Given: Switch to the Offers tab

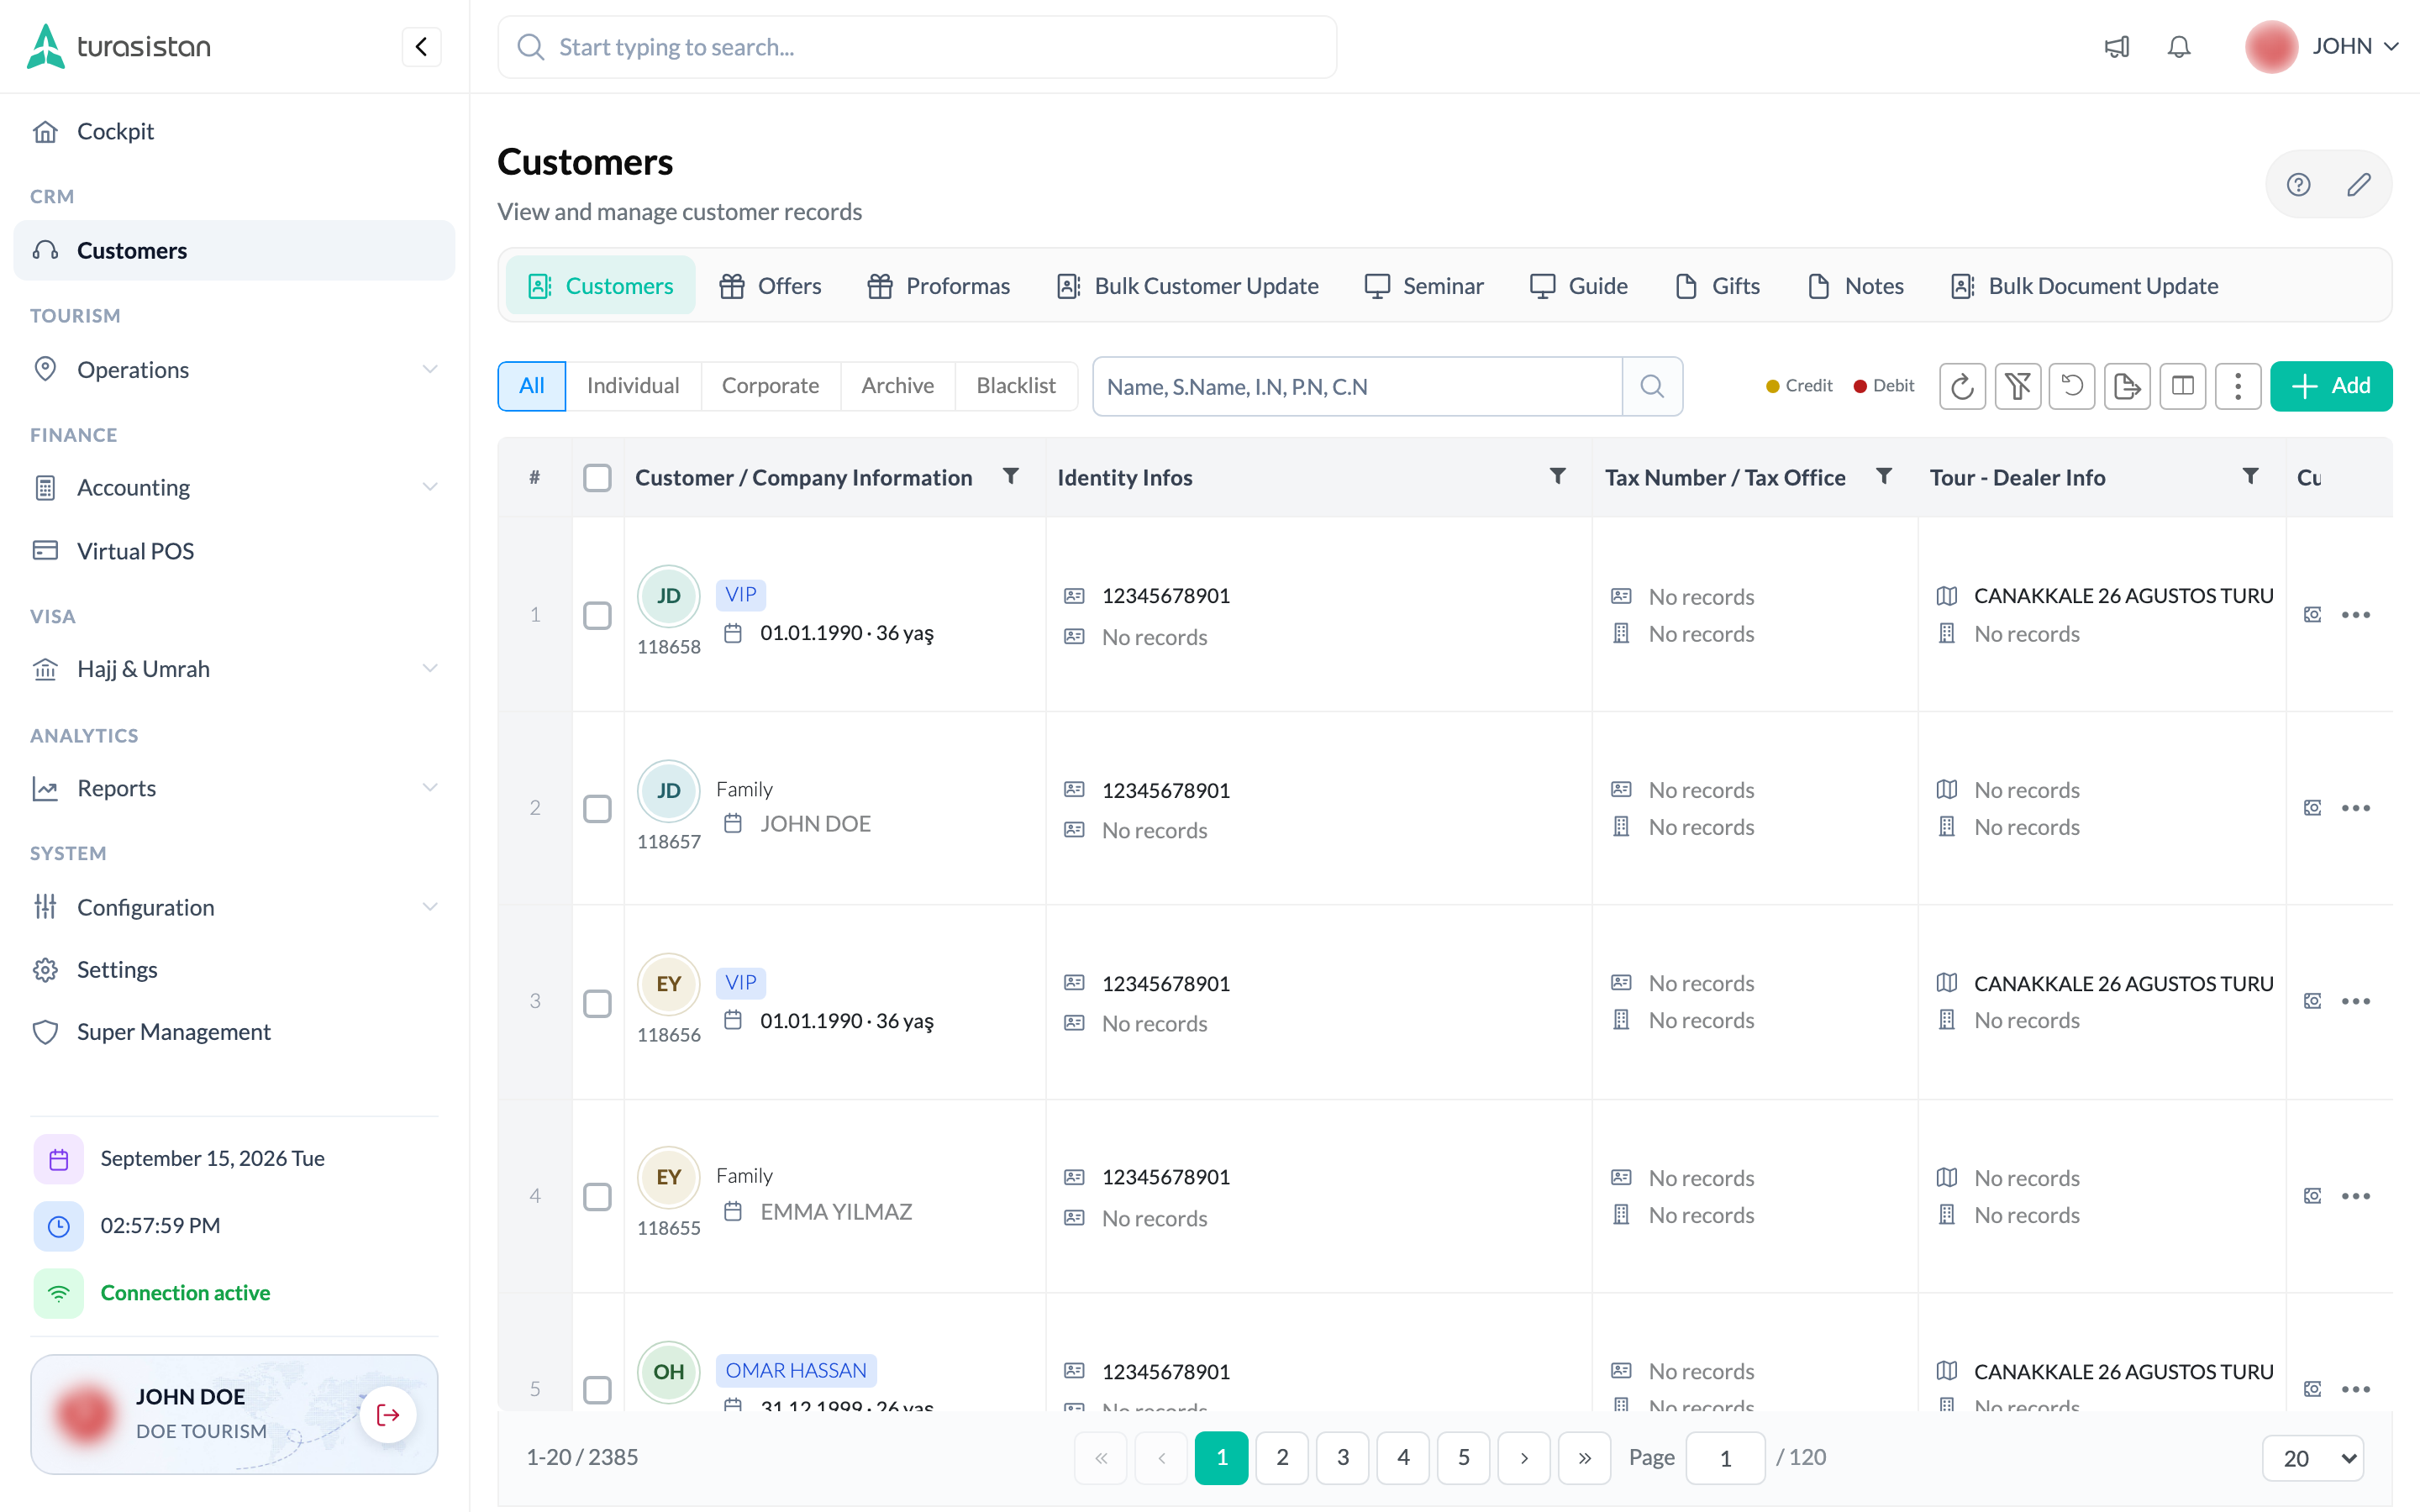Looking at the screenshot, I should [x=770, y=286].
